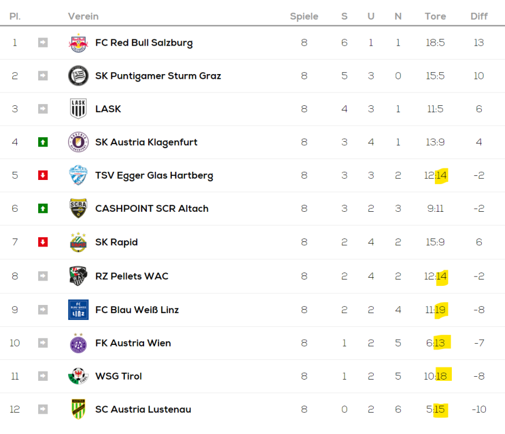Open the RZ Pellets WAC team link
This screenshot has width=505, height=434.
coord(131,276)
